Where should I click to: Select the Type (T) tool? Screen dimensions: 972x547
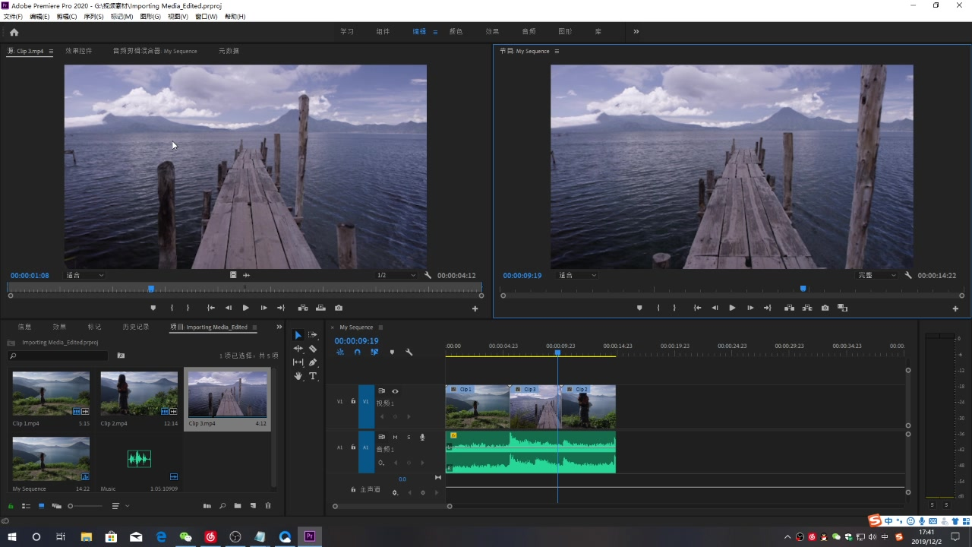[x=312, y=376]
